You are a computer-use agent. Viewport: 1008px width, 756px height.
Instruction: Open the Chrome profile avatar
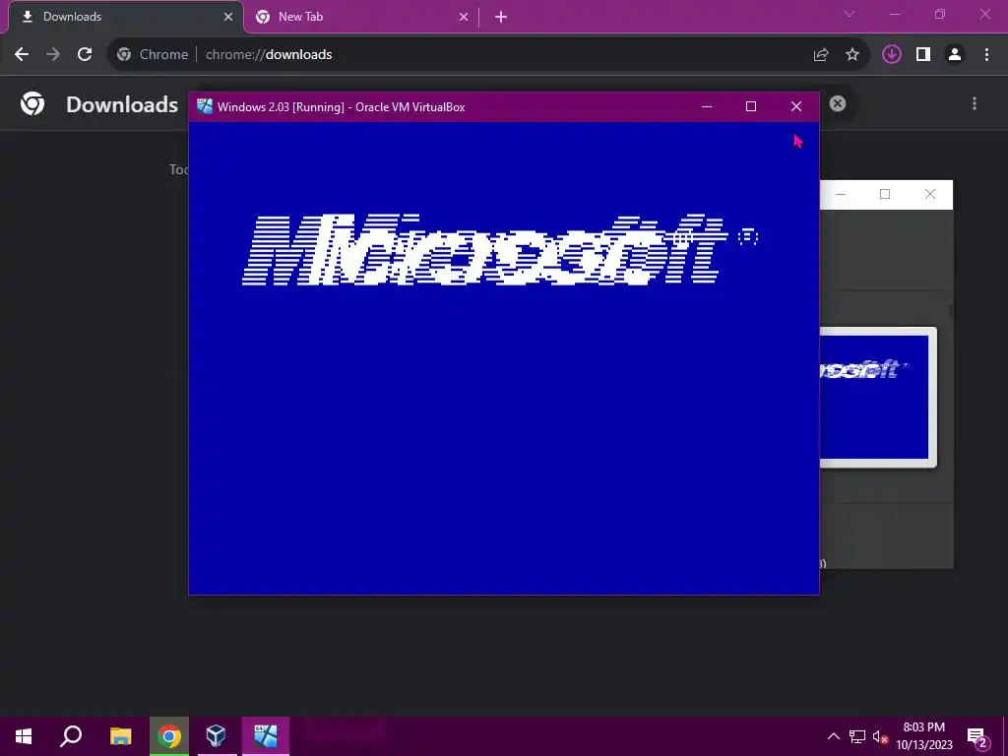pyautogui.click(x=955, y=55)
